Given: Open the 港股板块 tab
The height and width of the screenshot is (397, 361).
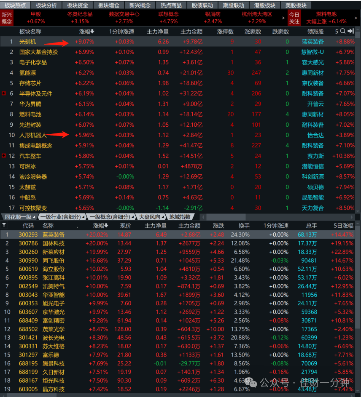Looking at the screenshot, I should (265, 5).
